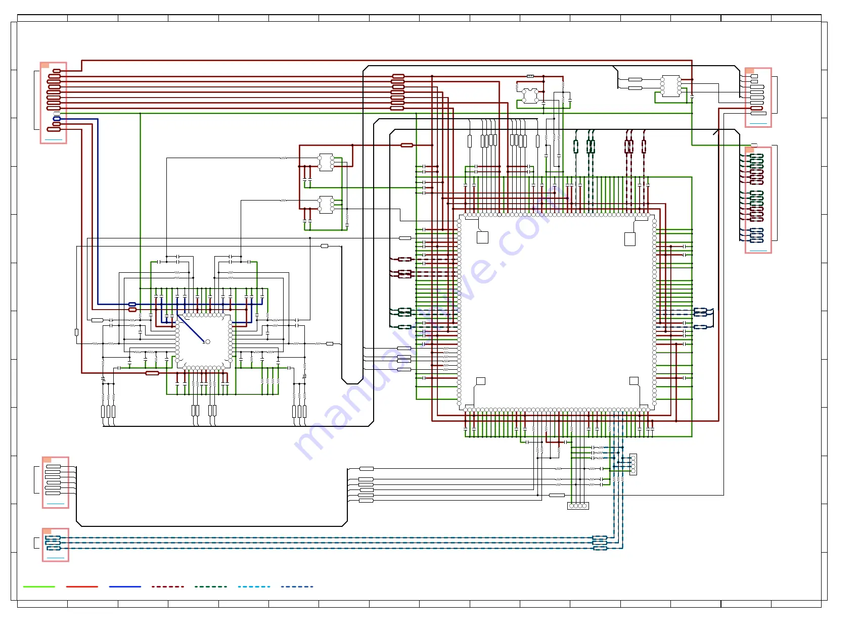
Task: Click orange corner tab of top-left connector block
Action: (44, 65)
